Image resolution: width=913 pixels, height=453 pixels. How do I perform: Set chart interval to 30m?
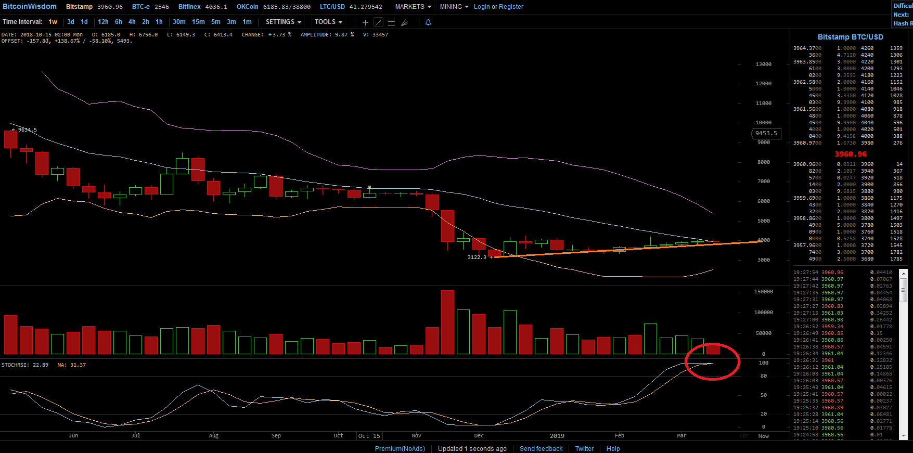click(179, 22)
